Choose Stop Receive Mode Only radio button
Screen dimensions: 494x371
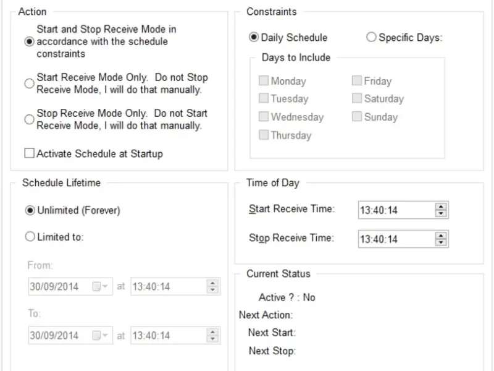[x=29, y=119]
